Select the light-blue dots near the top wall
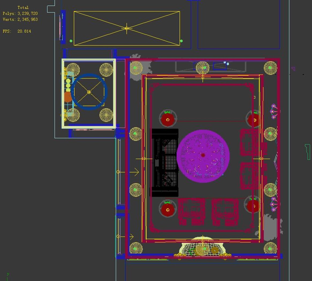 (226, 63)
